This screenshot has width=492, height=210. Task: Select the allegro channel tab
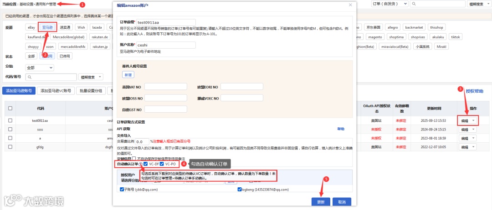393,27
